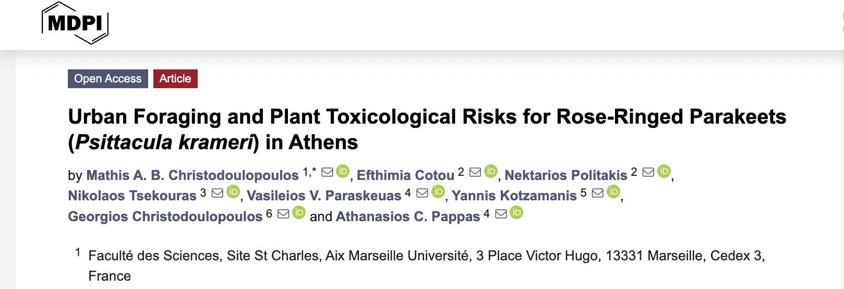Click the red Article label

(175, 79)
